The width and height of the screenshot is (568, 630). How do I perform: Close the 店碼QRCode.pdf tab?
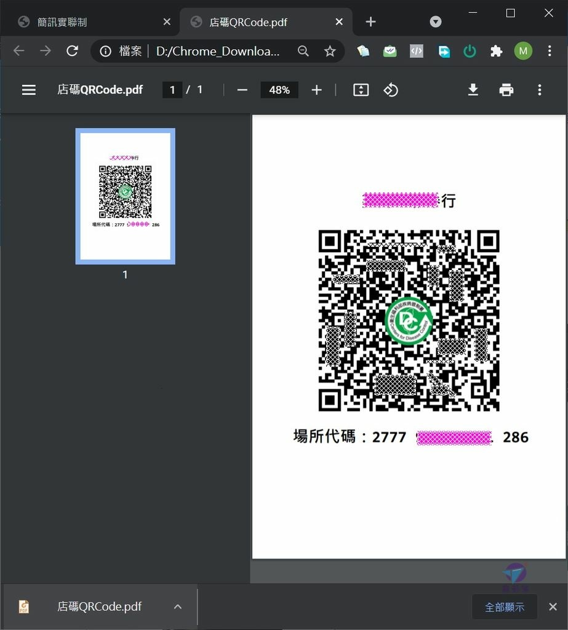coord(339,22)
